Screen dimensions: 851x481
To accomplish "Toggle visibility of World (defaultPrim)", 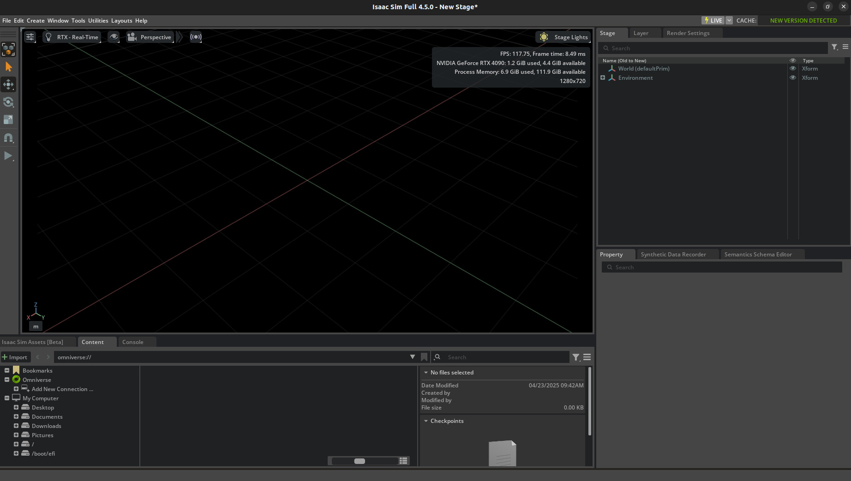I will [x=793, y=68].
